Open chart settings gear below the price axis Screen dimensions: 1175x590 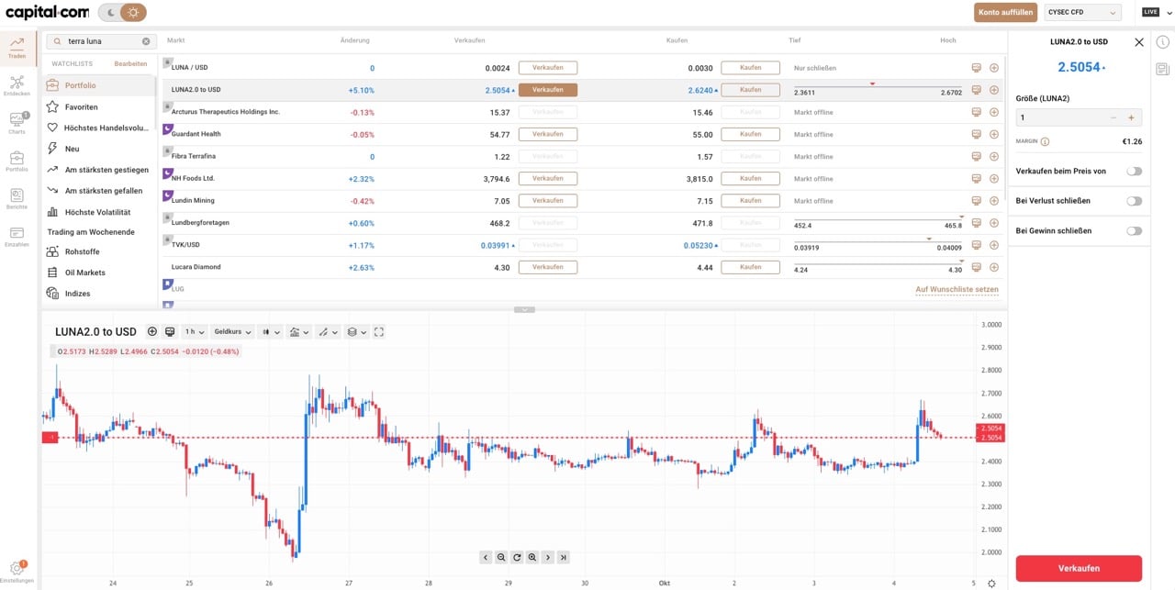[x=991, y=584]
